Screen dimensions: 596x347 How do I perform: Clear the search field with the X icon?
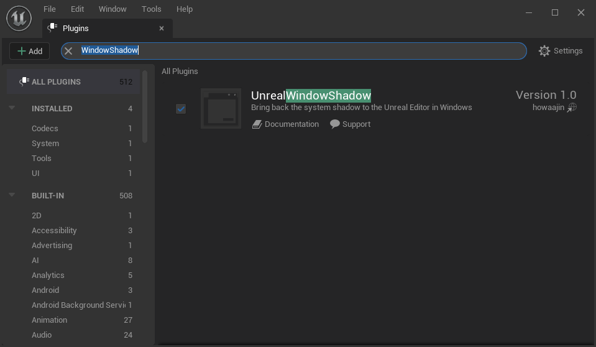click(x=68, y=50)
